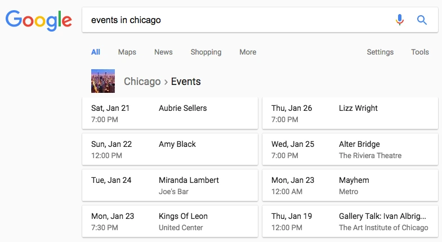442x242 pixels.
Task: Open the Aubrie Sellers event card
Action: click(170, 114)
